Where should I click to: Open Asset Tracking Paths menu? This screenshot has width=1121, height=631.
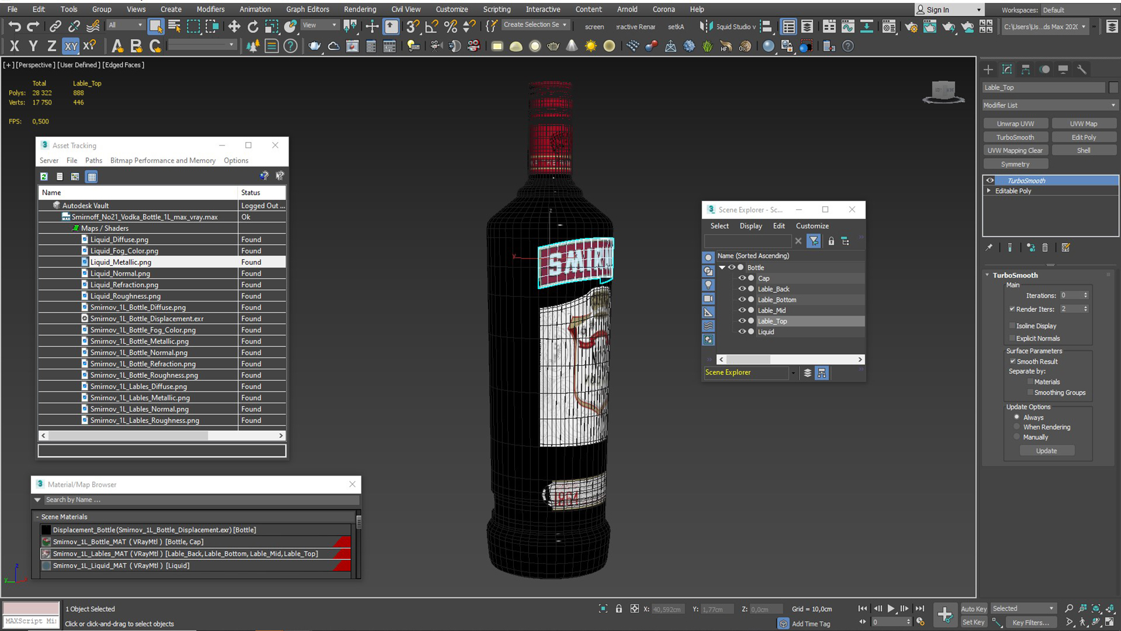93,160
